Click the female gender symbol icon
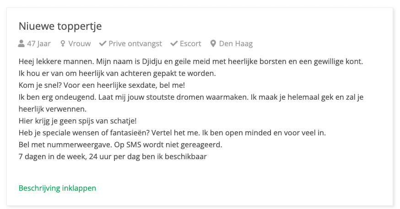The image size is (400, 209). pos(63,43)
